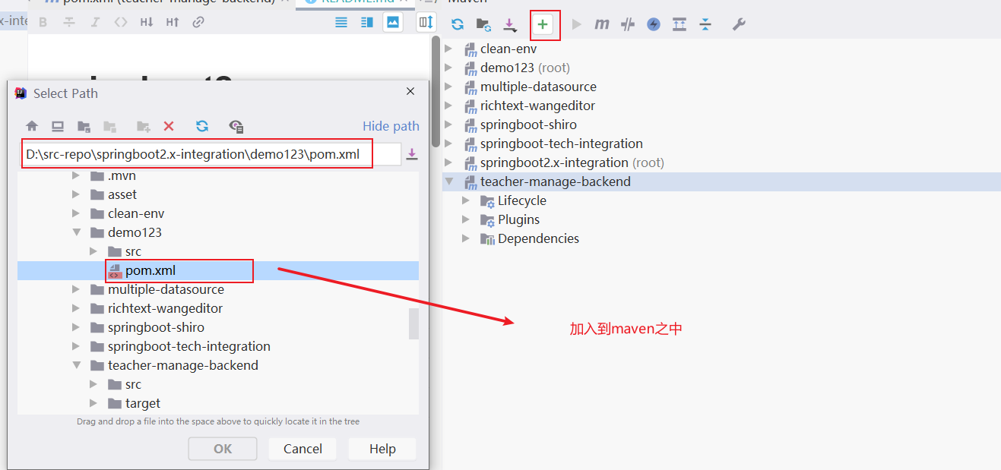Select springboot-tech-integration in Maven panel
The image size is (1001, 470).
coord(561,144)
